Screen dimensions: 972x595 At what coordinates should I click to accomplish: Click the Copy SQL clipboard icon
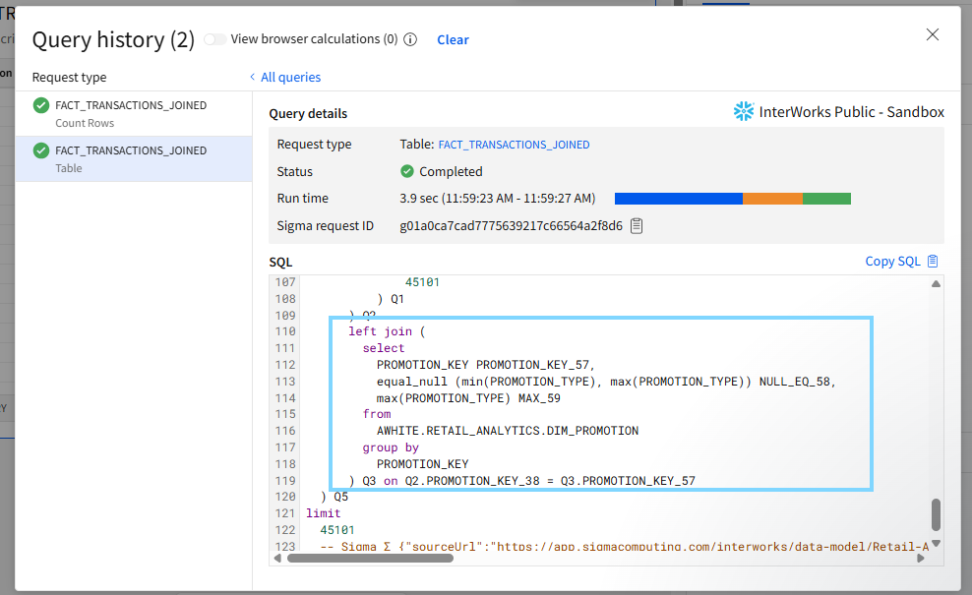[x=933, y=261]
